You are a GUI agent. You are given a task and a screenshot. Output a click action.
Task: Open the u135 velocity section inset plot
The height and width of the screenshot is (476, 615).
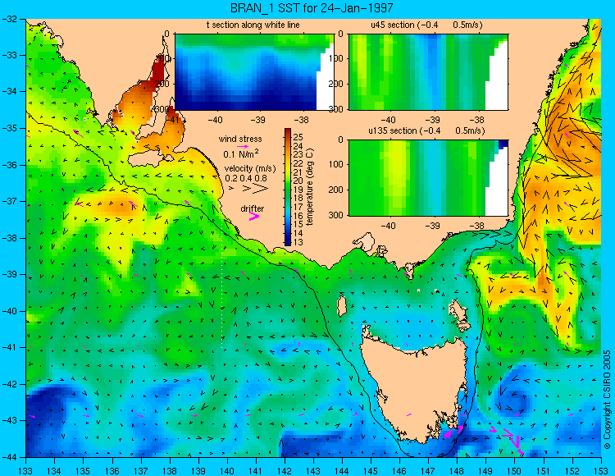(428, 178)
